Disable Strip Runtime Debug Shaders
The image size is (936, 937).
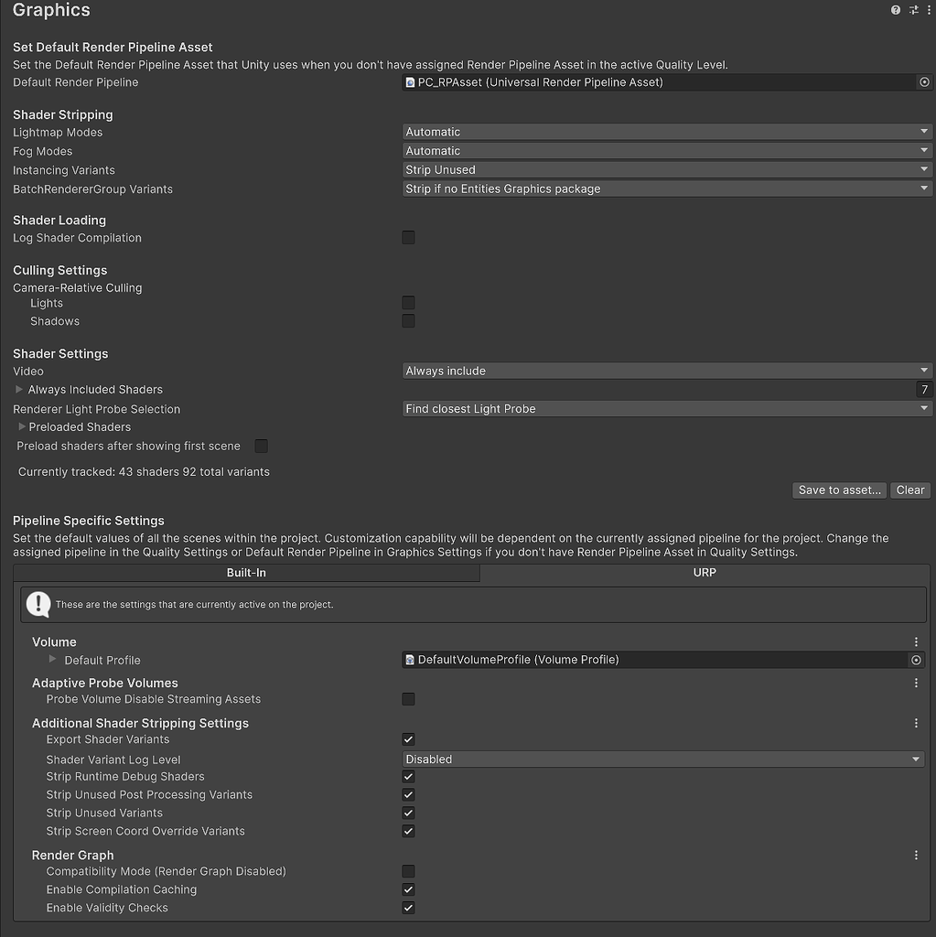(407, 776)
